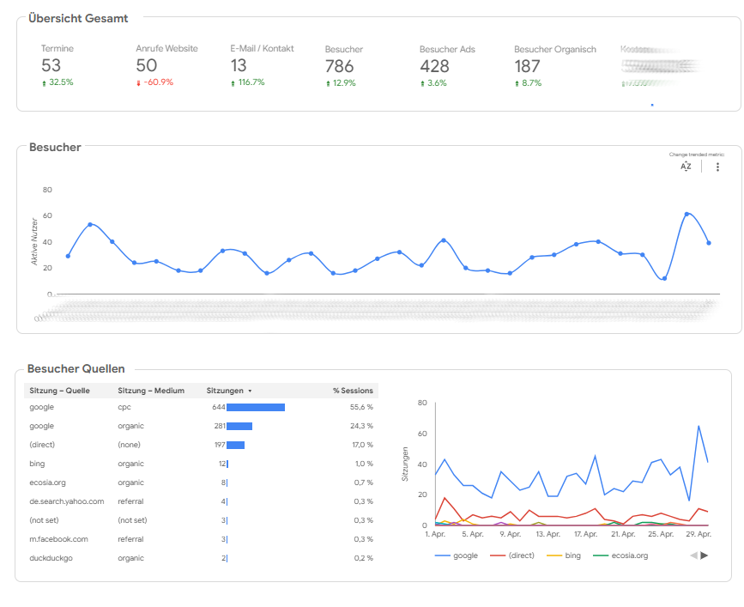This screenshot has width=744, height=607.
Task: Click the Termine scorecard value 53
Action: coord(51,66)
